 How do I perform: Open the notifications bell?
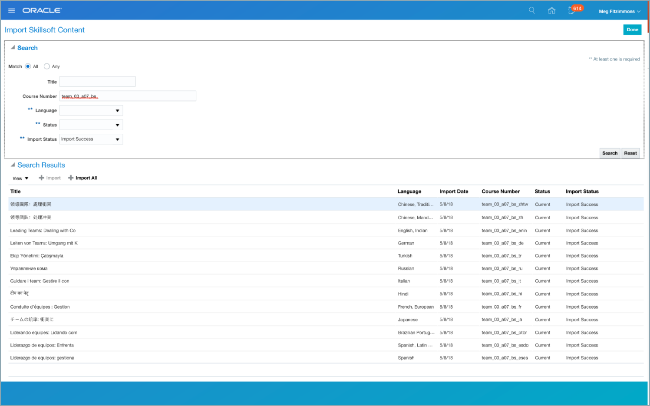571,10
